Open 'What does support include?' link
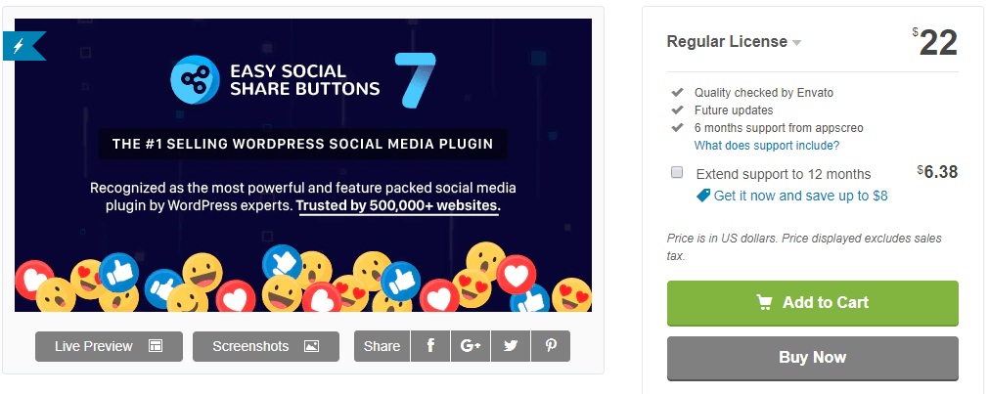Image resolution: width=989 pixels, height=394 pixels. [x=767, y=146]
